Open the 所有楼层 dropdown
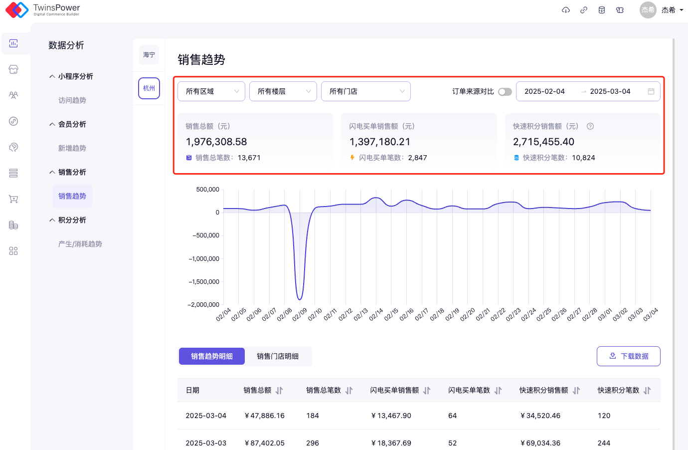The height and width of the screenshot is (450, 688). tap(283, 91)
